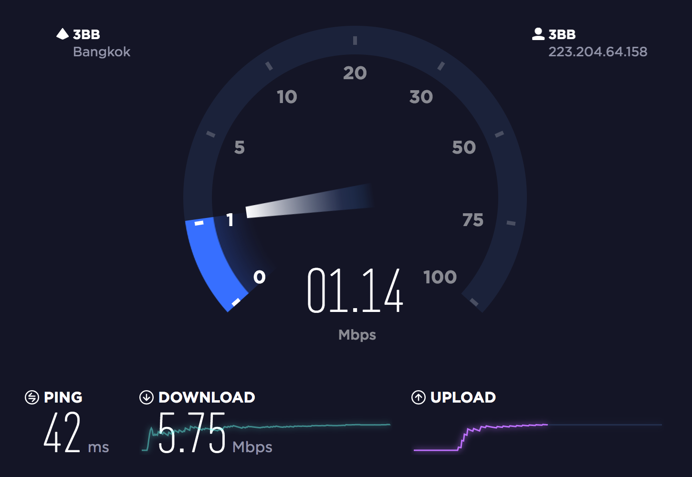Click the download arrow circle icon
The height and width of the screenshot is (477, 692).
147,397
